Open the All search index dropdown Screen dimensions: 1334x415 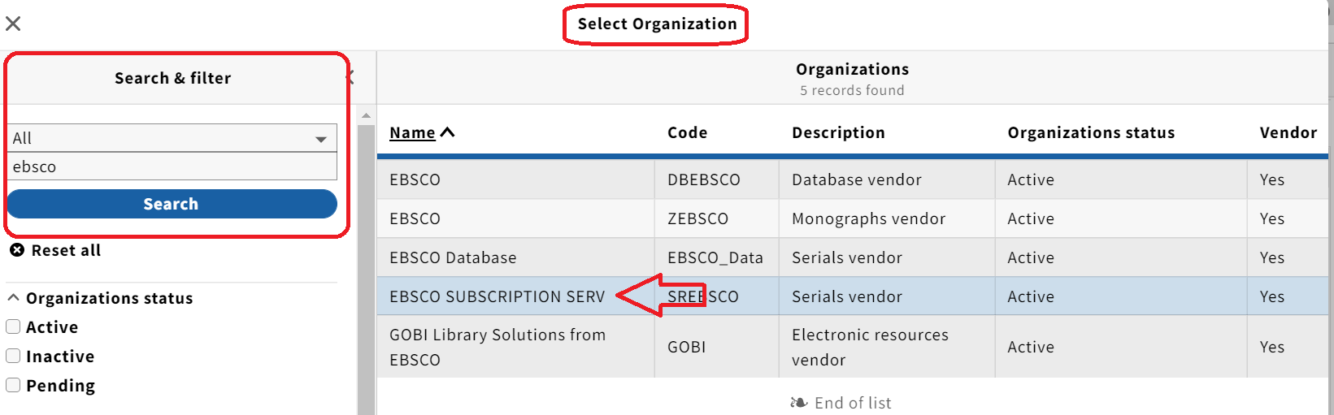tap(172, 138)
